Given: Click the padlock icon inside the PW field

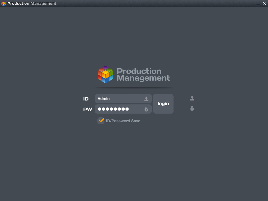Looking at the screenshot, I should coord(146,109).
